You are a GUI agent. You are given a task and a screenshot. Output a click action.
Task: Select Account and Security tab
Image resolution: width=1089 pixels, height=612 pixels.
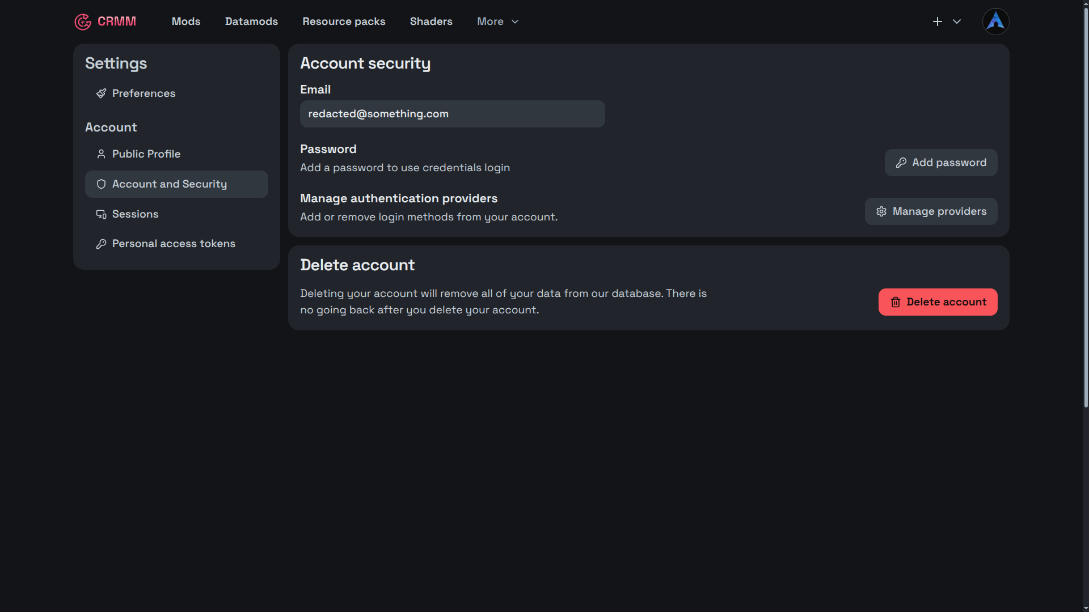(x=176, y=184)
